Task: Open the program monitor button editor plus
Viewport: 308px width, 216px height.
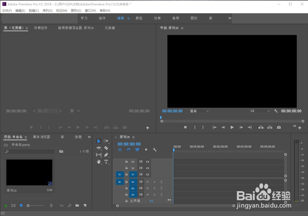Action: pyautogui.click(x=300, y=128)
